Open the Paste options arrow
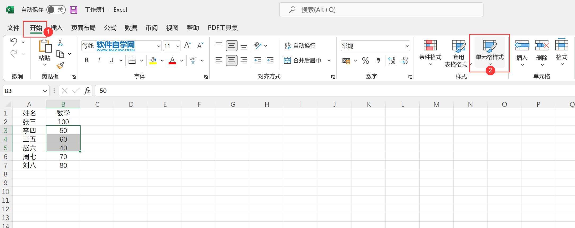The width and height of the screenshot is (575, 228). [x=45, y=65]
